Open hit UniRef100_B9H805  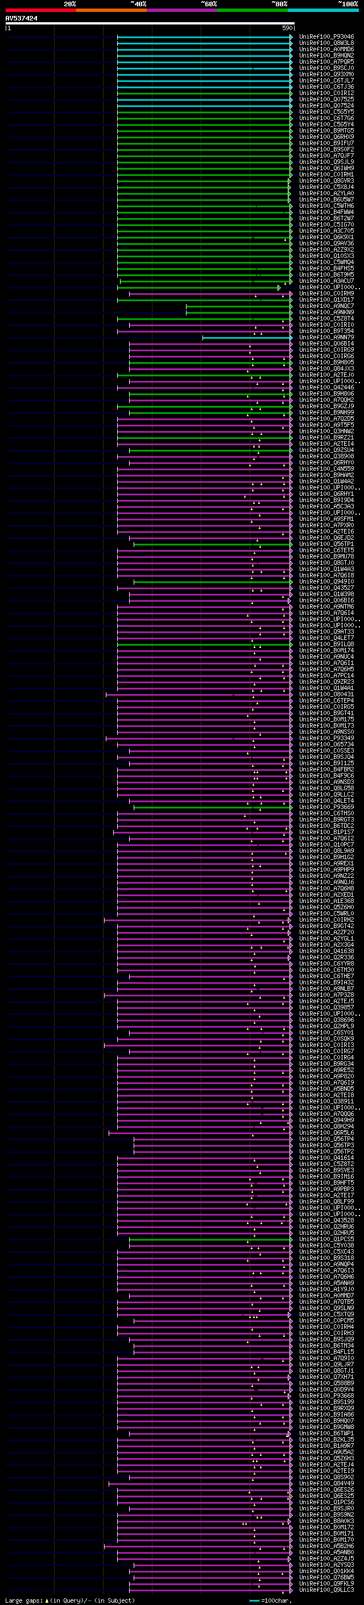pyautogui.click(x=326, y=362)
